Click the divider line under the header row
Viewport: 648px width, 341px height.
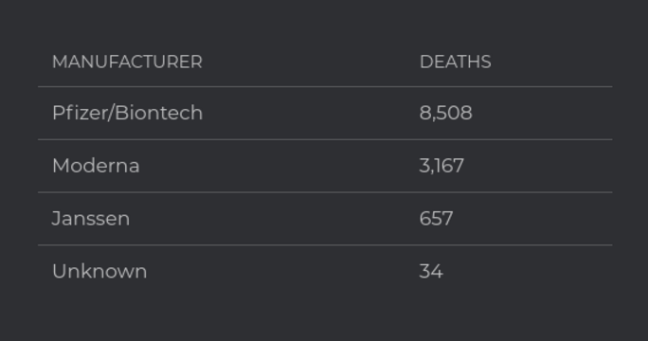[x=325, y=87]
